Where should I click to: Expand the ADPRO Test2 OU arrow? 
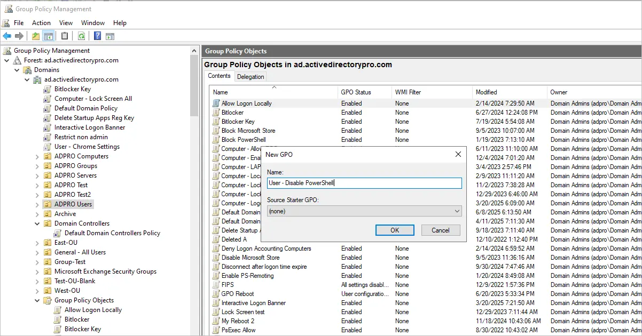pos(37,195)
